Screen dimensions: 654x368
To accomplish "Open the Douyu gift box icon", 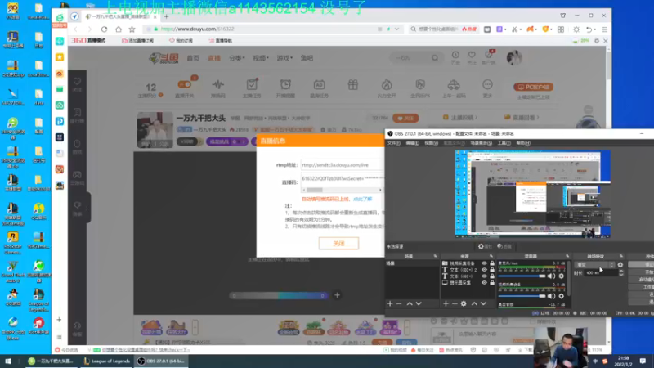I will coord(353,85).
